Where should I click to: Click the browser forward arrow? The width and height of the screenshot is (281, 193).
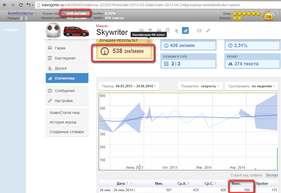tap(13, 5)
